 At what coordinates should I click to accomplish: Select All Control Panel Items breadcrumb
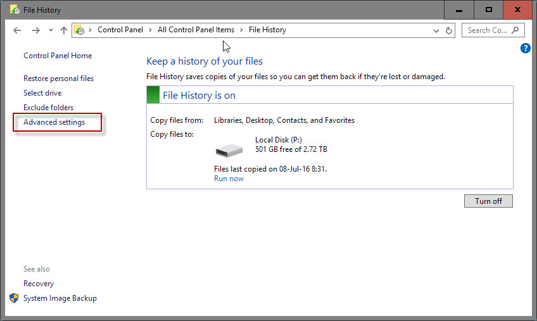coord(196,30)
